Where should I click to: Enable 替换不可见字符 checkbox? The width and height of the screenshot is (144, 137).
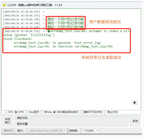coord(81,112)
